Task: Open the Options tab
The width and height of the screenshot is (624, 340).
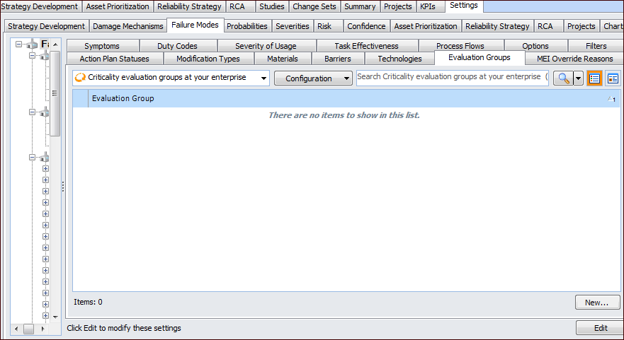Action: tap(535, 46)
